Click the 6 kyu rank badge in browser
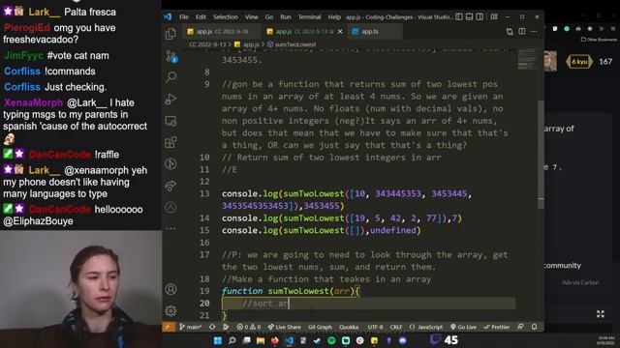This screenshot has height=348, width=620. point(579,62)
